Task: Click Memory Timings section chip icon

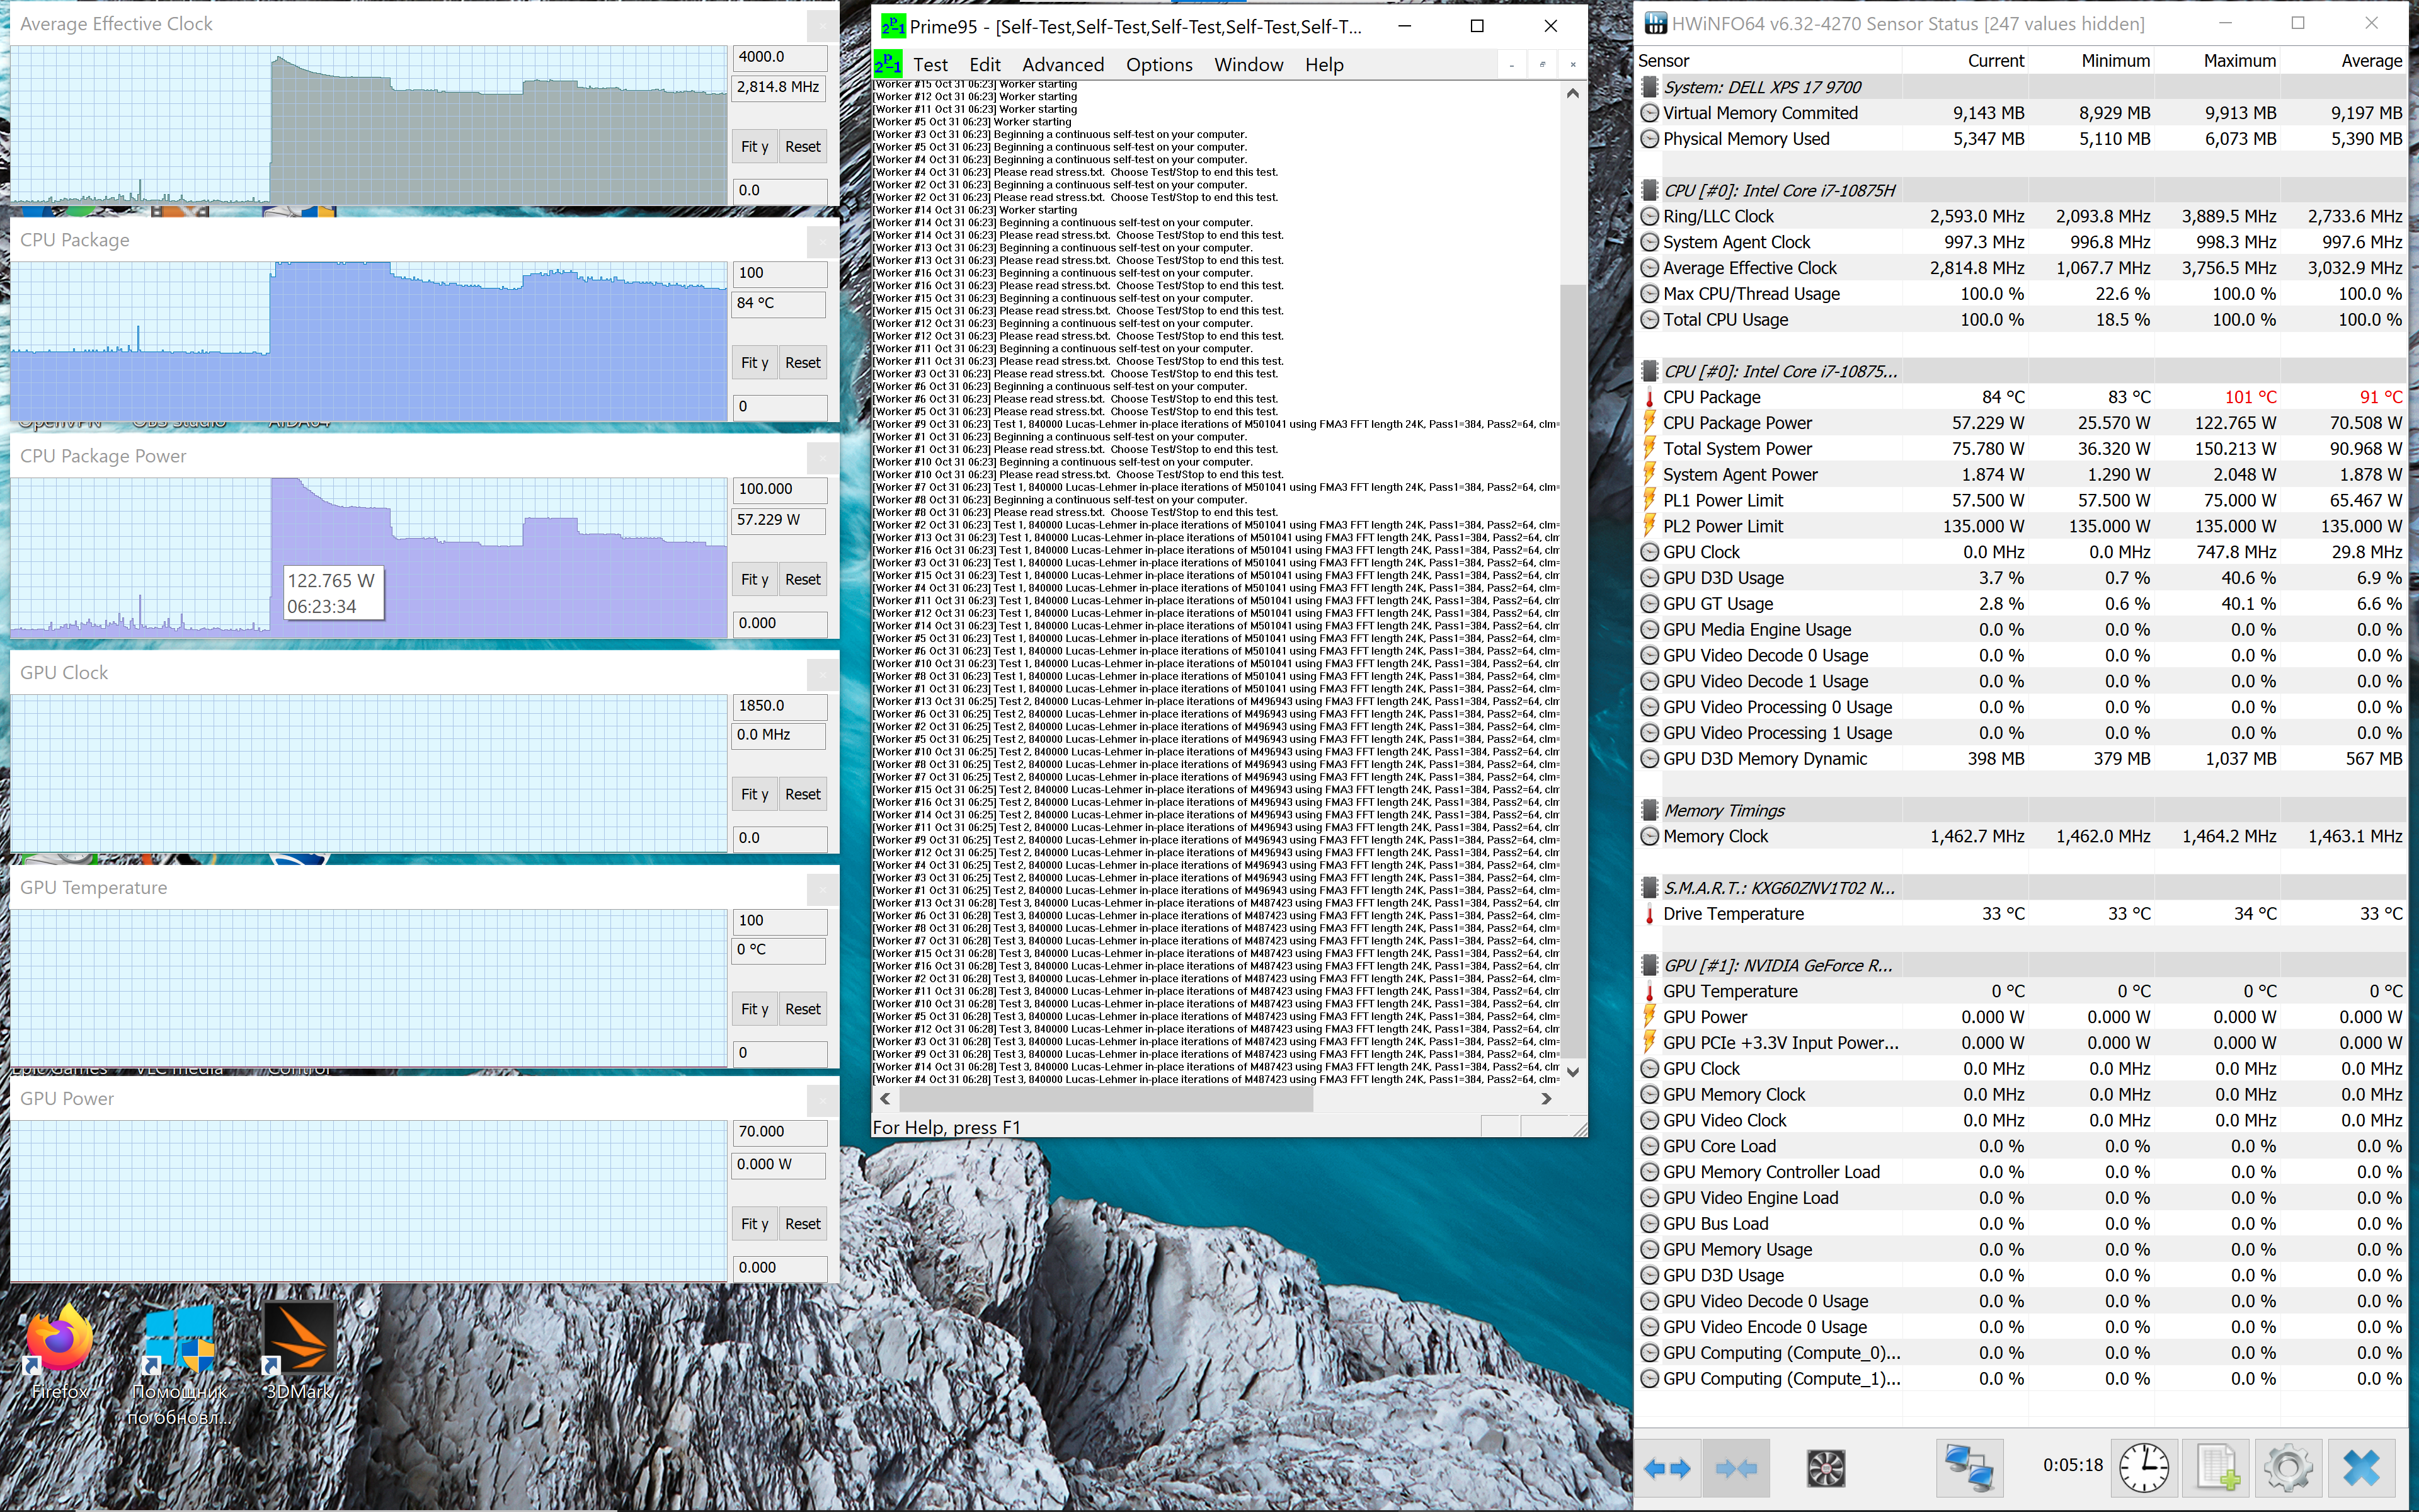Action: click(1649, 810)
